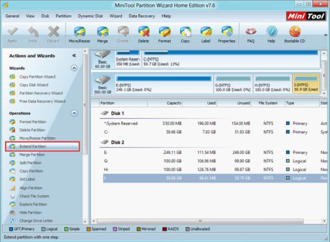The width and height of the screenshot is (330, 242).
Task: Launch Free Data Recovery Wizard
Action: 42,101
